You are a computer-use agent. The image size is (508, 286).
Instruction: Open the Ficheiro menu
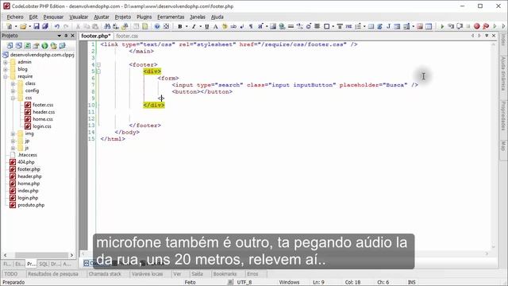[x=15, y=17]
